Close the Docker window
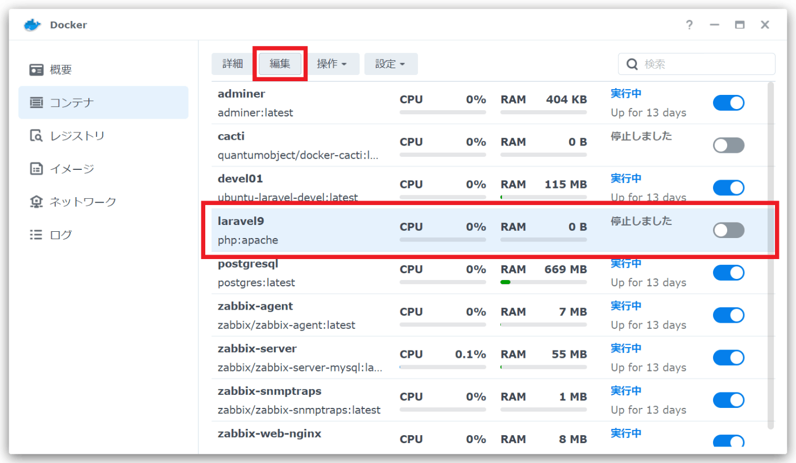 click(765, 25)
